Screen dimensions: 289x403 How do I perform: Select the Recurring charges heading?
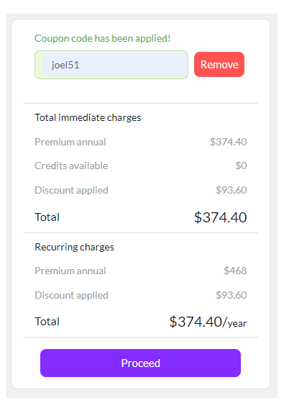(75, 247)
